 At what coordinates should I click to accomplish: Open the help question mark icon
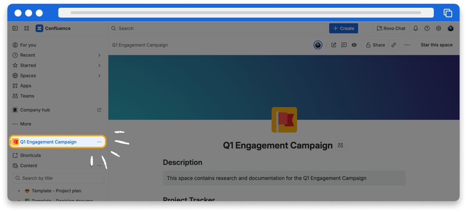coord(427,29)
